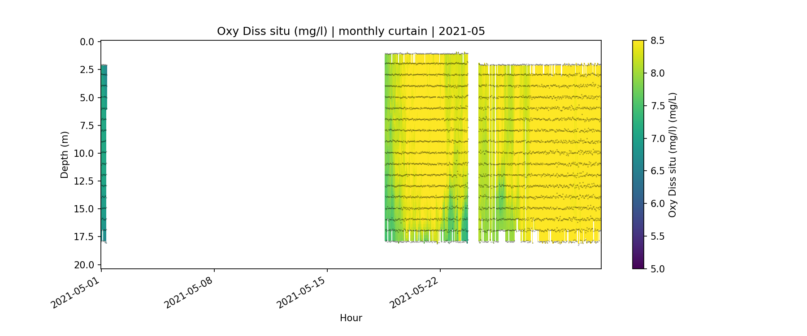
Task: Click the white gap between the two yellow data blocks
Action: point(473,152)
